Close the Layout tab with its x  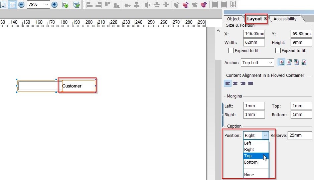(265, 19)
